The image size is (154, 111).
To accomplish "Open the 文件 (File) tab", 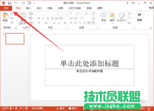I will point(6,8).
